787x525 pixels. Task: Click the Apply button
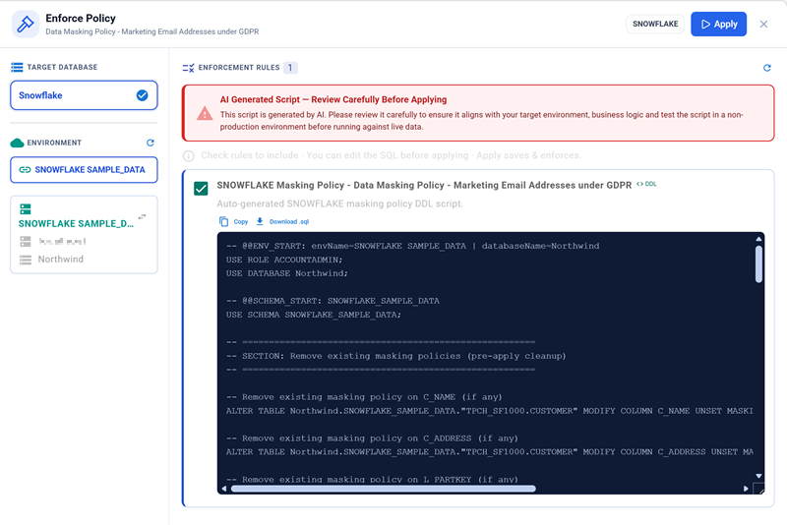pyautogui.click(x=718, y=24)
